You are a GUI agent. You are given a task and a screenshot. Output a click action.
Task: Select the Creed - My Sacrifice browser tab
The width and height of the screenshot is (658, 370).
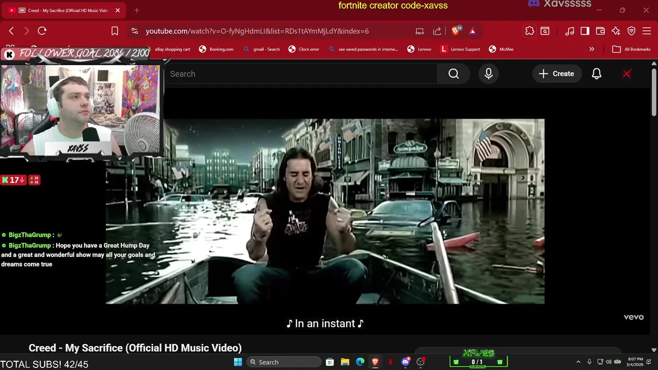64,10
